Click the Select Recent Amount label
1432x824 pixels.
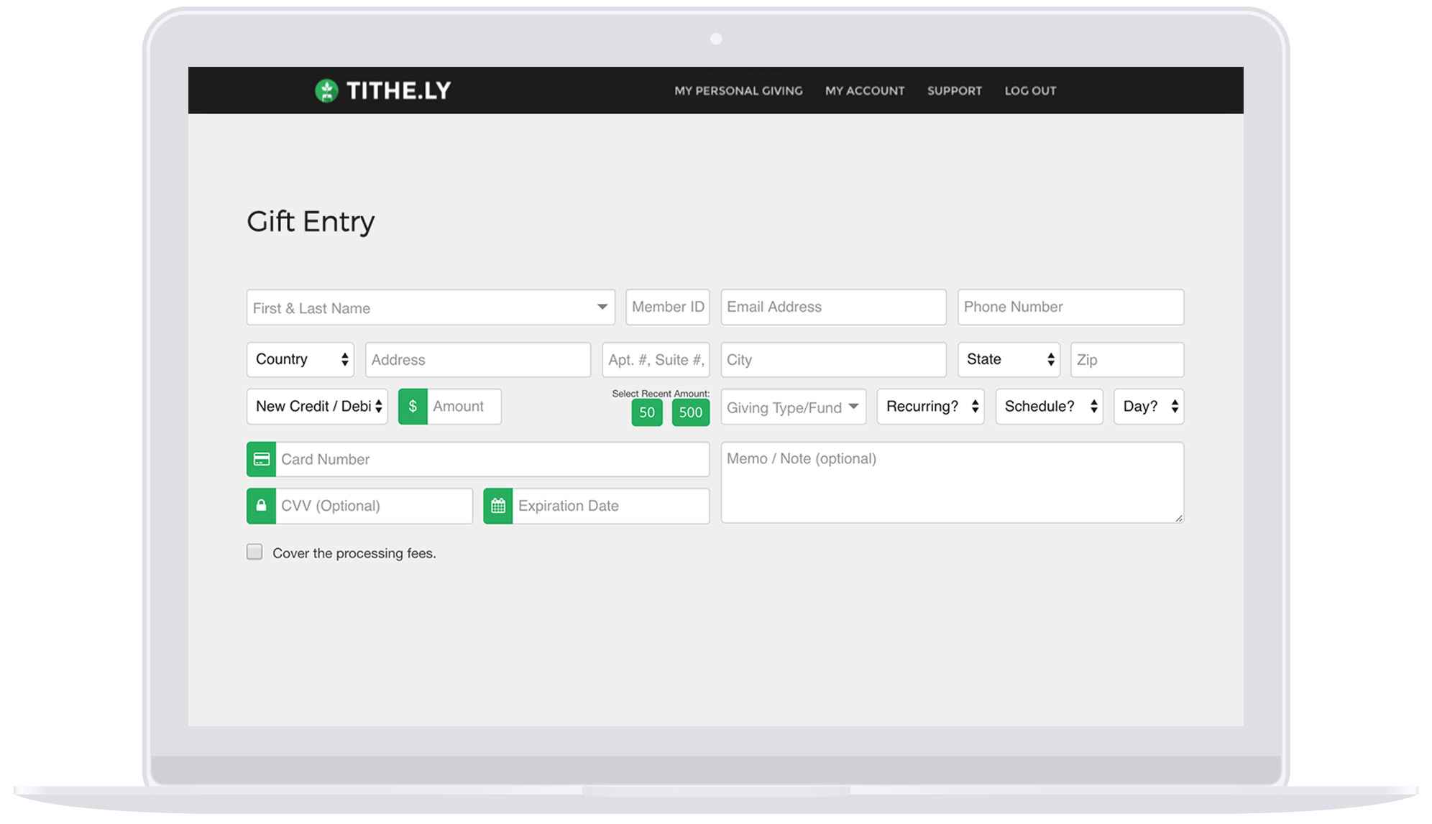[x=661, y=394]
